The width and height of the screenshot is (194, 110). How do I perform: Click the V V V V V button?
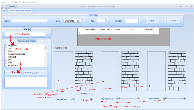tap(26, 72)
